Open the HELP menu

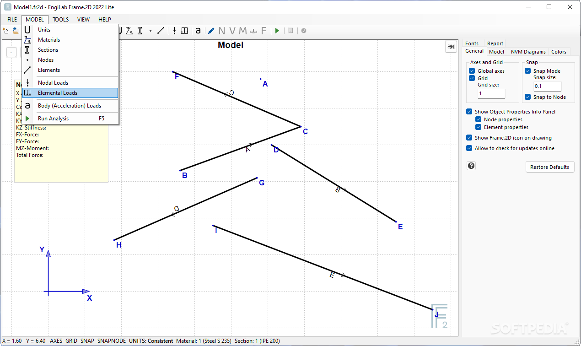(105, 20)
